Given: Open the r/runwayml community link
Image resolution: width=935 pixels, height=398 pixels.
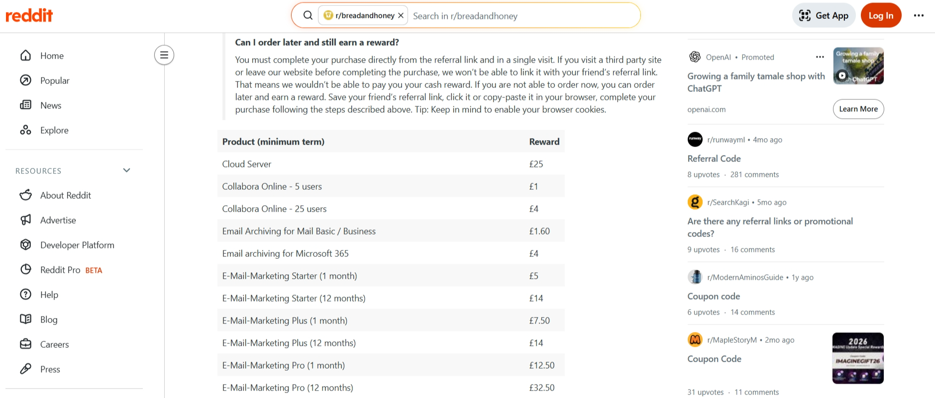Looking at the screenshot, I should [x=726, y=140].
